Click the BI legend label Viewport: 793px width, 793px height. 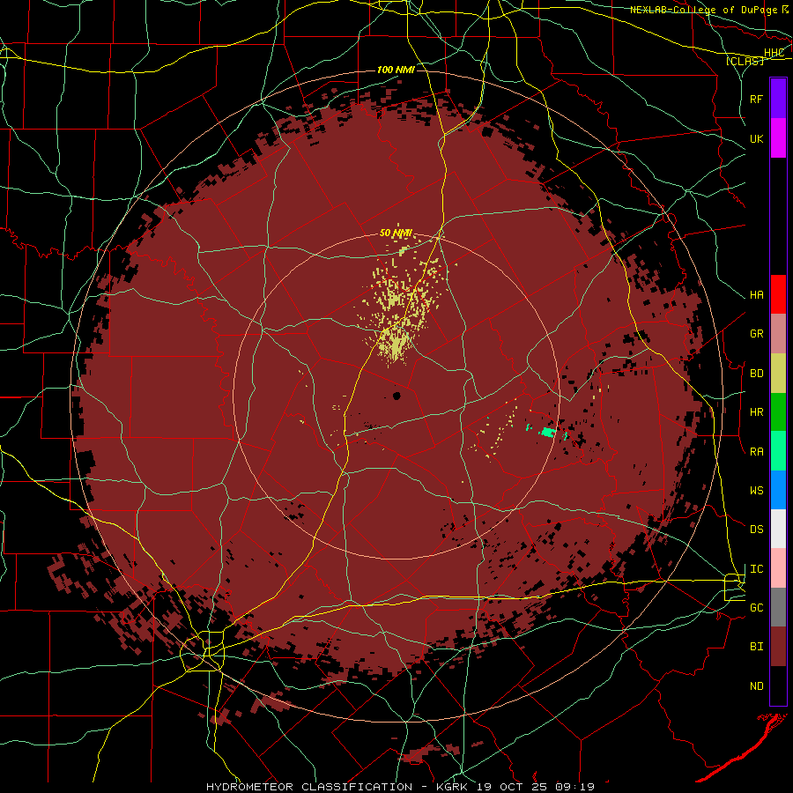point(756,647)
